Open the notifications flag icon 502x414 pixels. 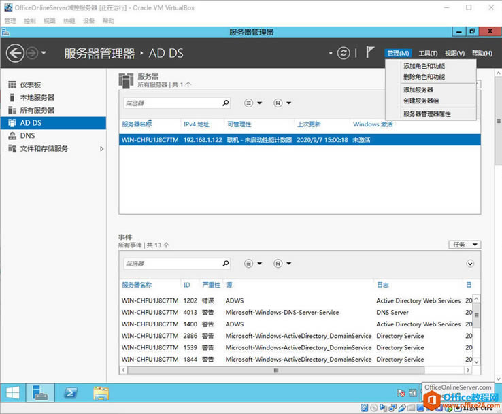[x=370, y=52]
